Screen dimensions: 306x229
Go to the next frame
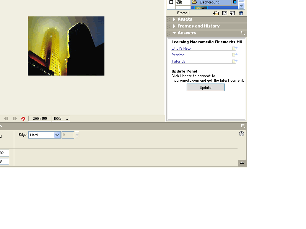click(x=15, y=119)
